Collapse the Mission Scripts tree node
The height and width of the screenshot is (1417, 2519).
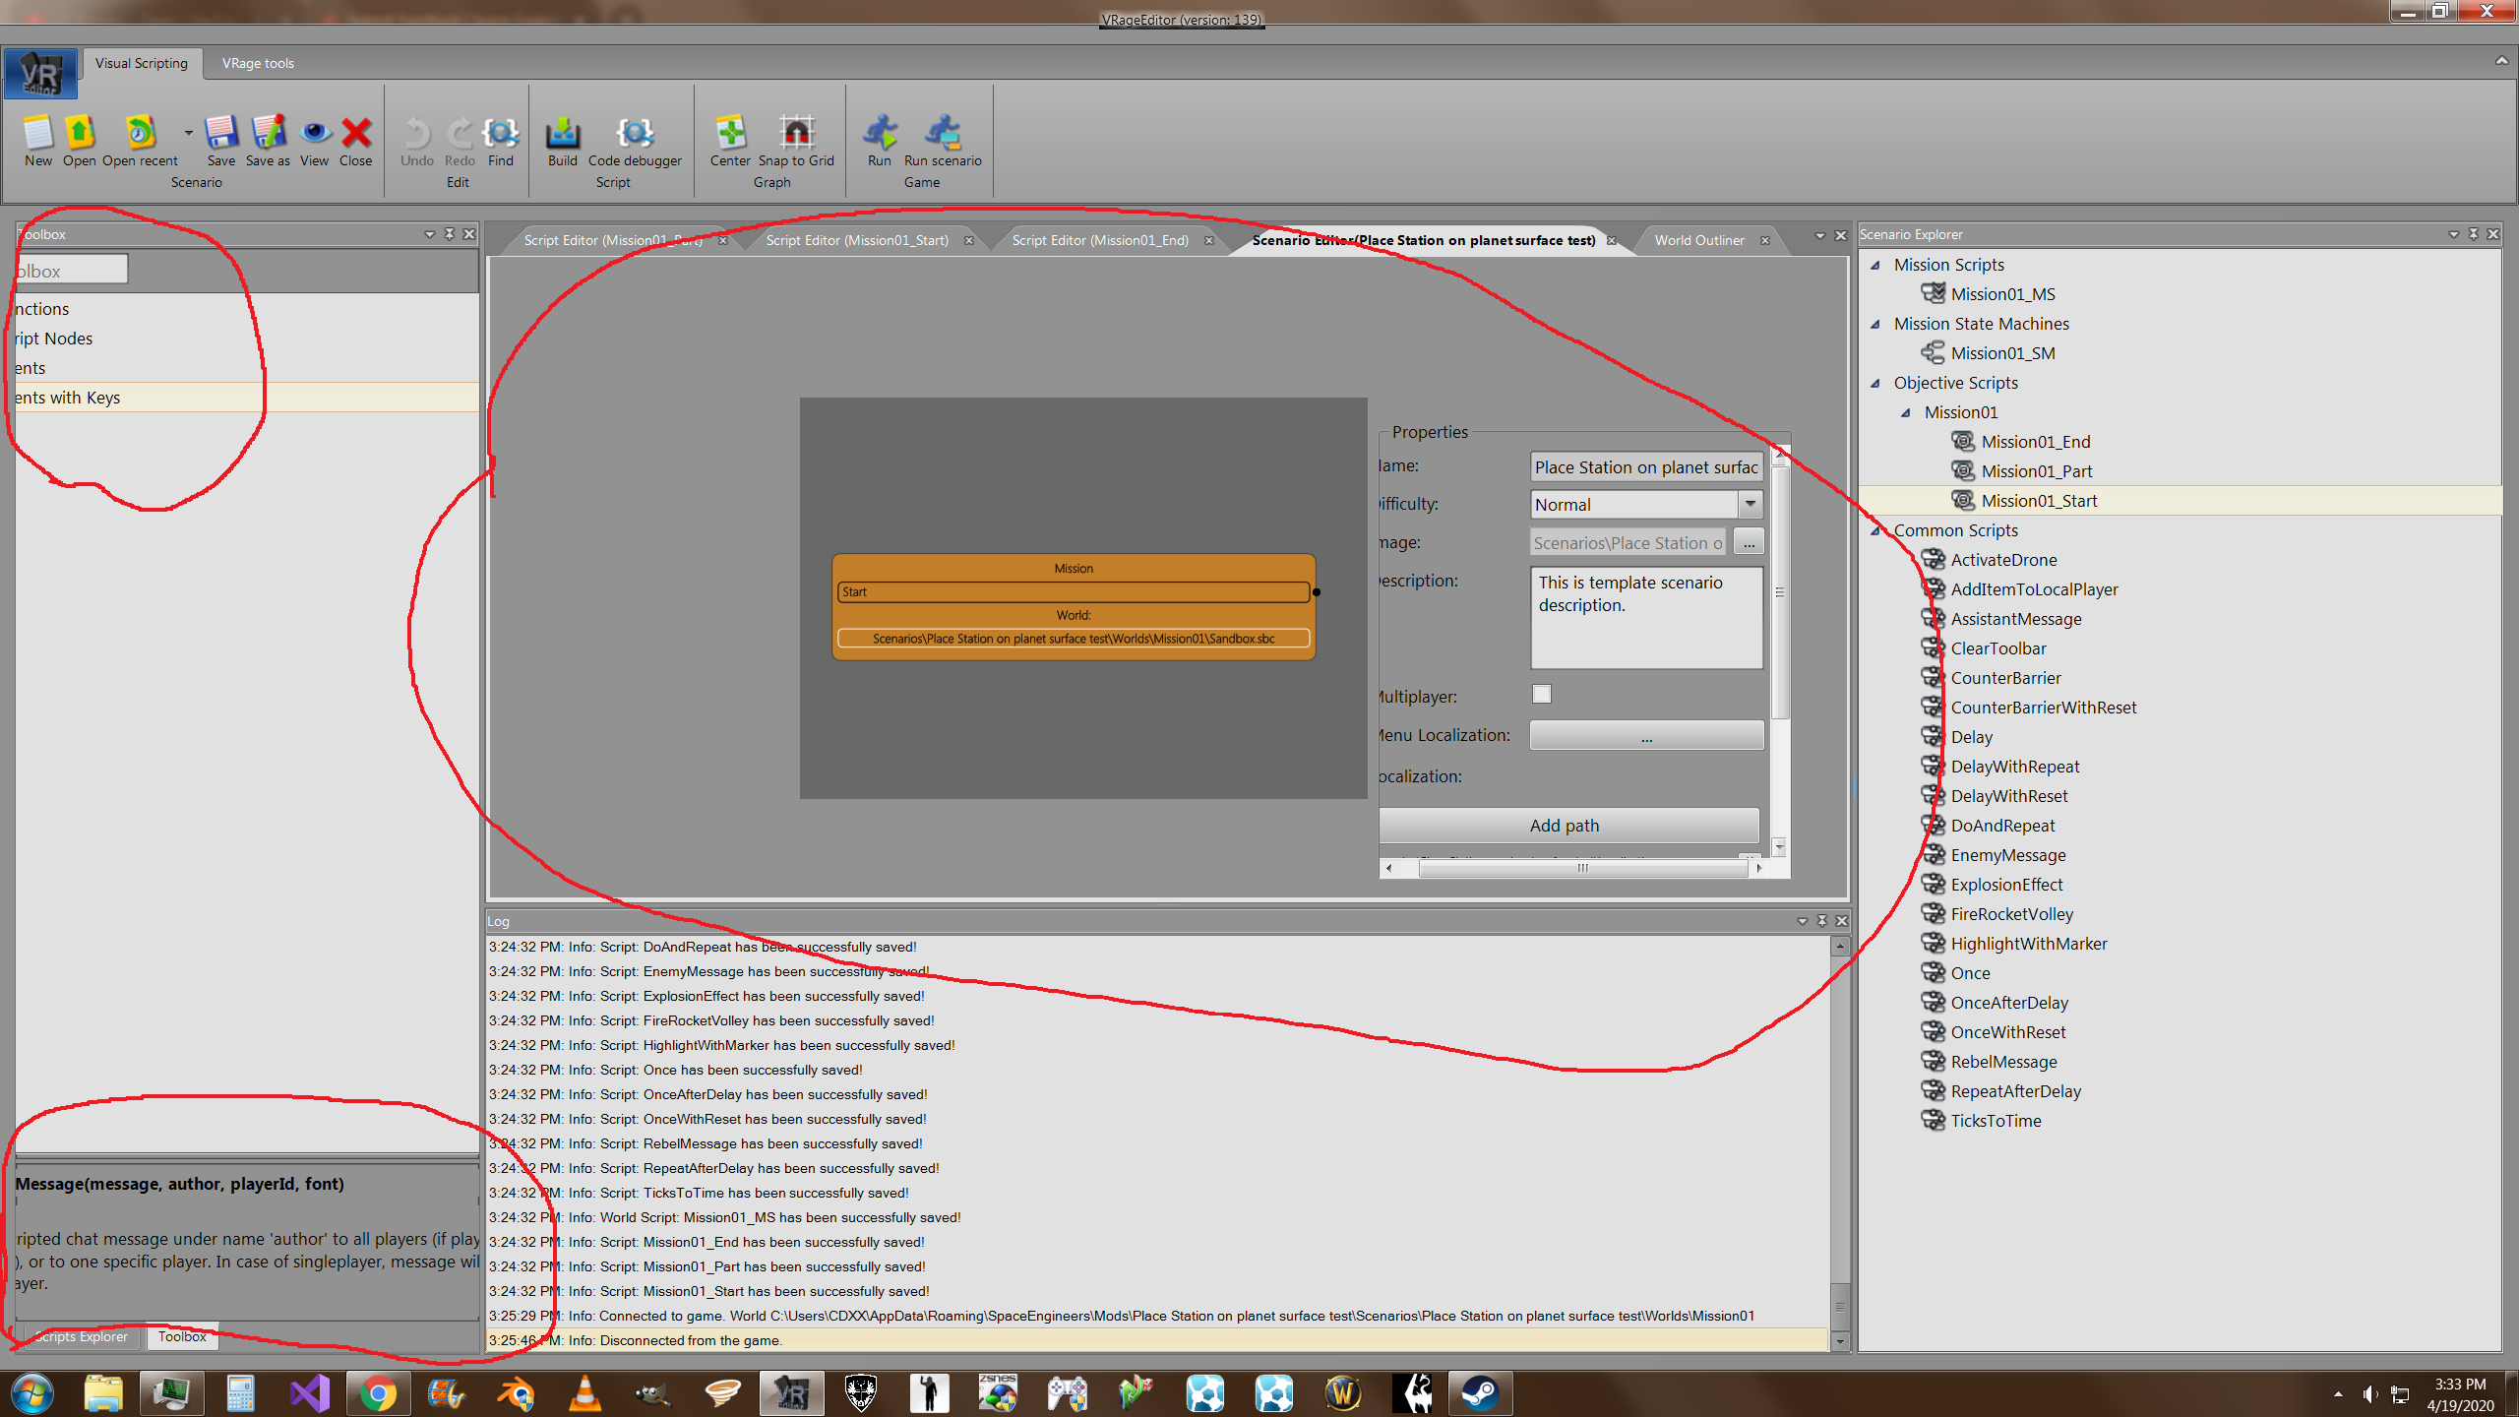coord(1875,266)
